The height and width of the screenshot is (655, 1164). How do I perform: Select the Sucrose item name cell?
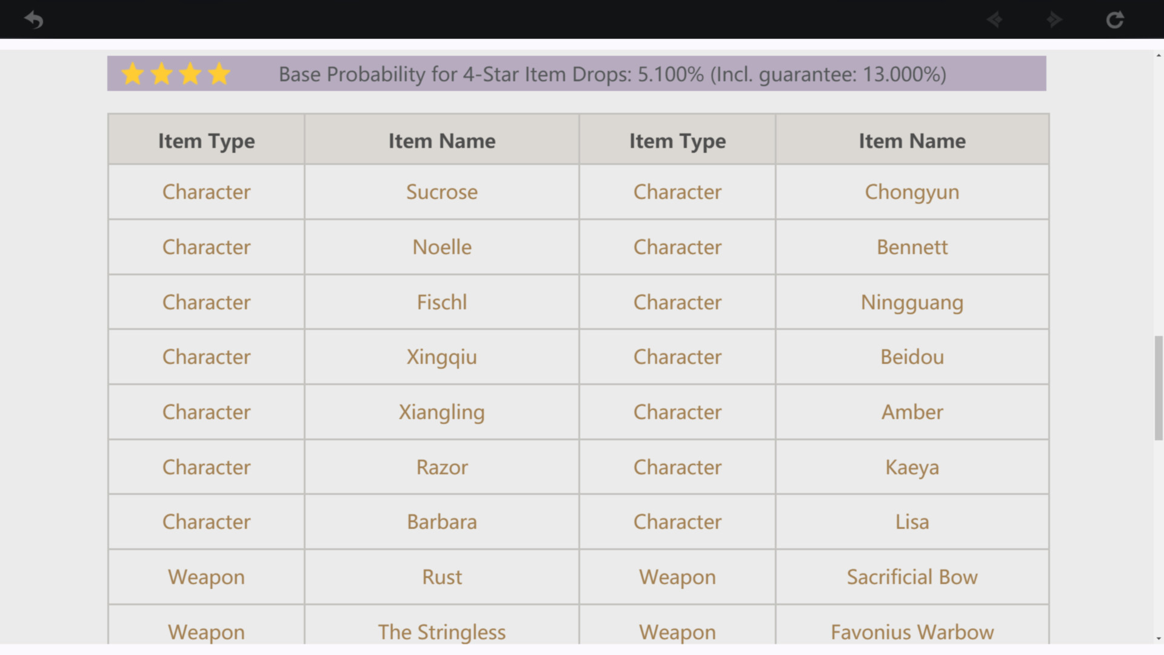[x=441, y=192]
